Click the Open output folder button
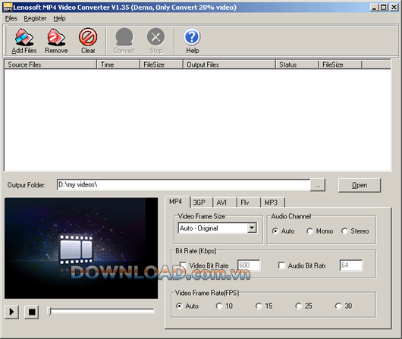 click(360, 185)
